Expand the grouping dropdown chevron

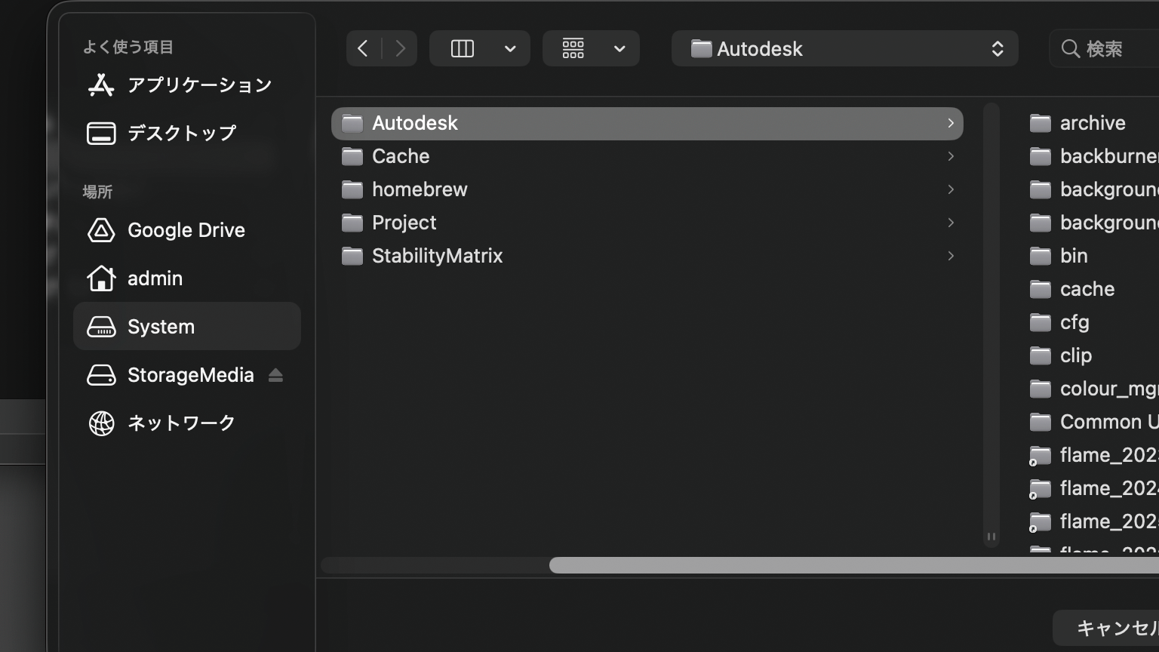pos(619,49)
